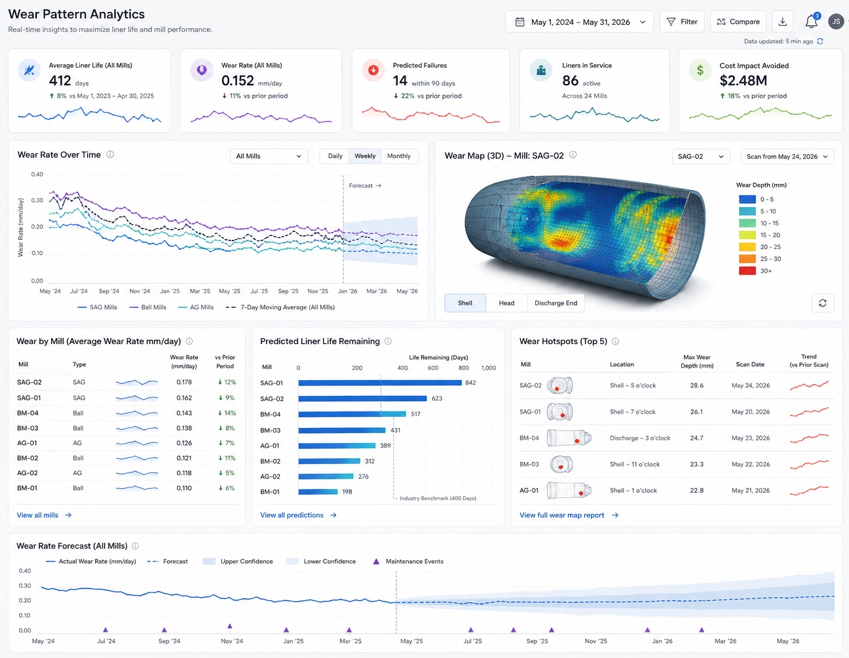Click the BM-03 row in Wear by Mill
The image size is (849, 658).
coord(126,428)
